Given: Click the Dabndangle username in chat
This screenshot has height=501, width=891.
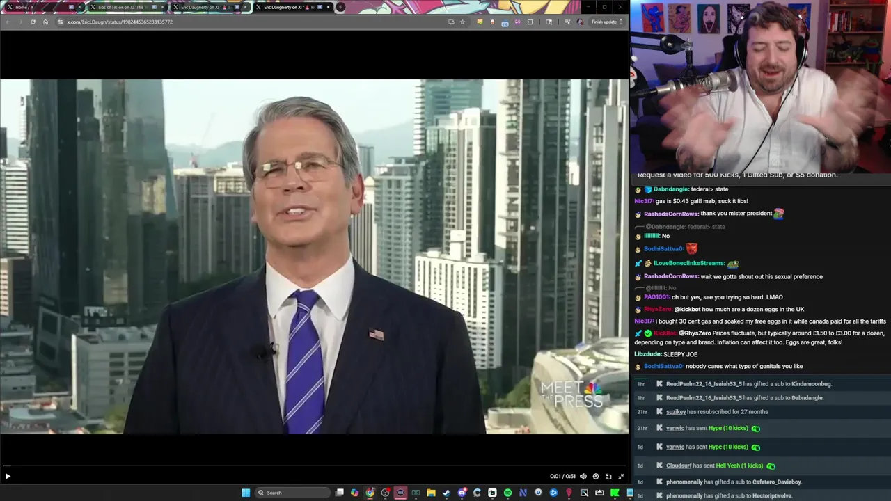Looking at the screenshot, I should click(x=671, y=189).
